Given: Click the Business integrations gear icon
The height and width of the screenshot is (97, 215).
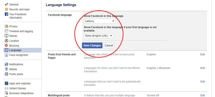Looking at the screenshot, I should pos(6,93).
